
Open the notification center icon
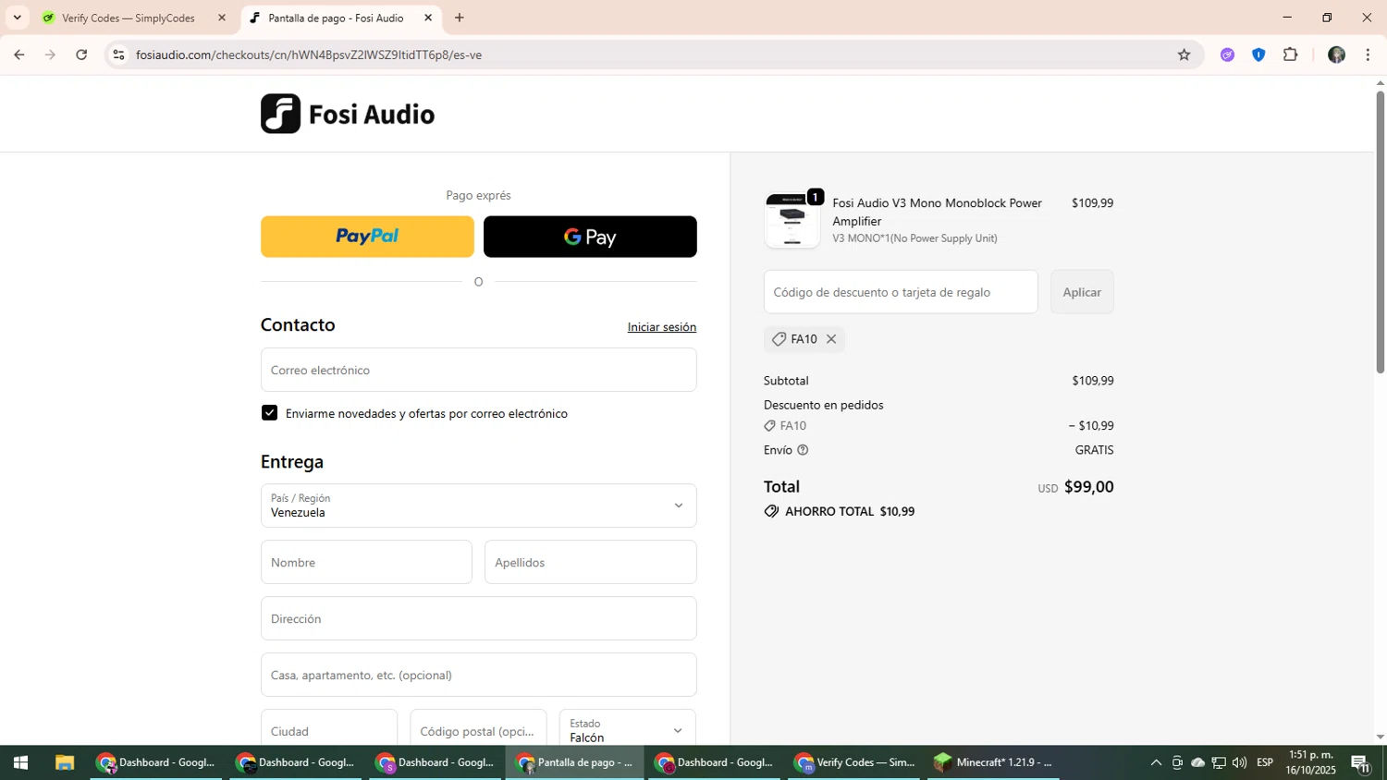[1361, 762]
